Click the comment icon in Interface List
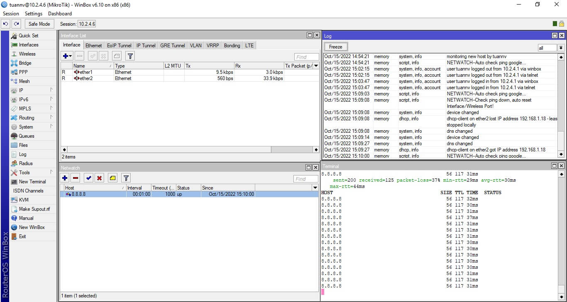 [x=117, y=56]
